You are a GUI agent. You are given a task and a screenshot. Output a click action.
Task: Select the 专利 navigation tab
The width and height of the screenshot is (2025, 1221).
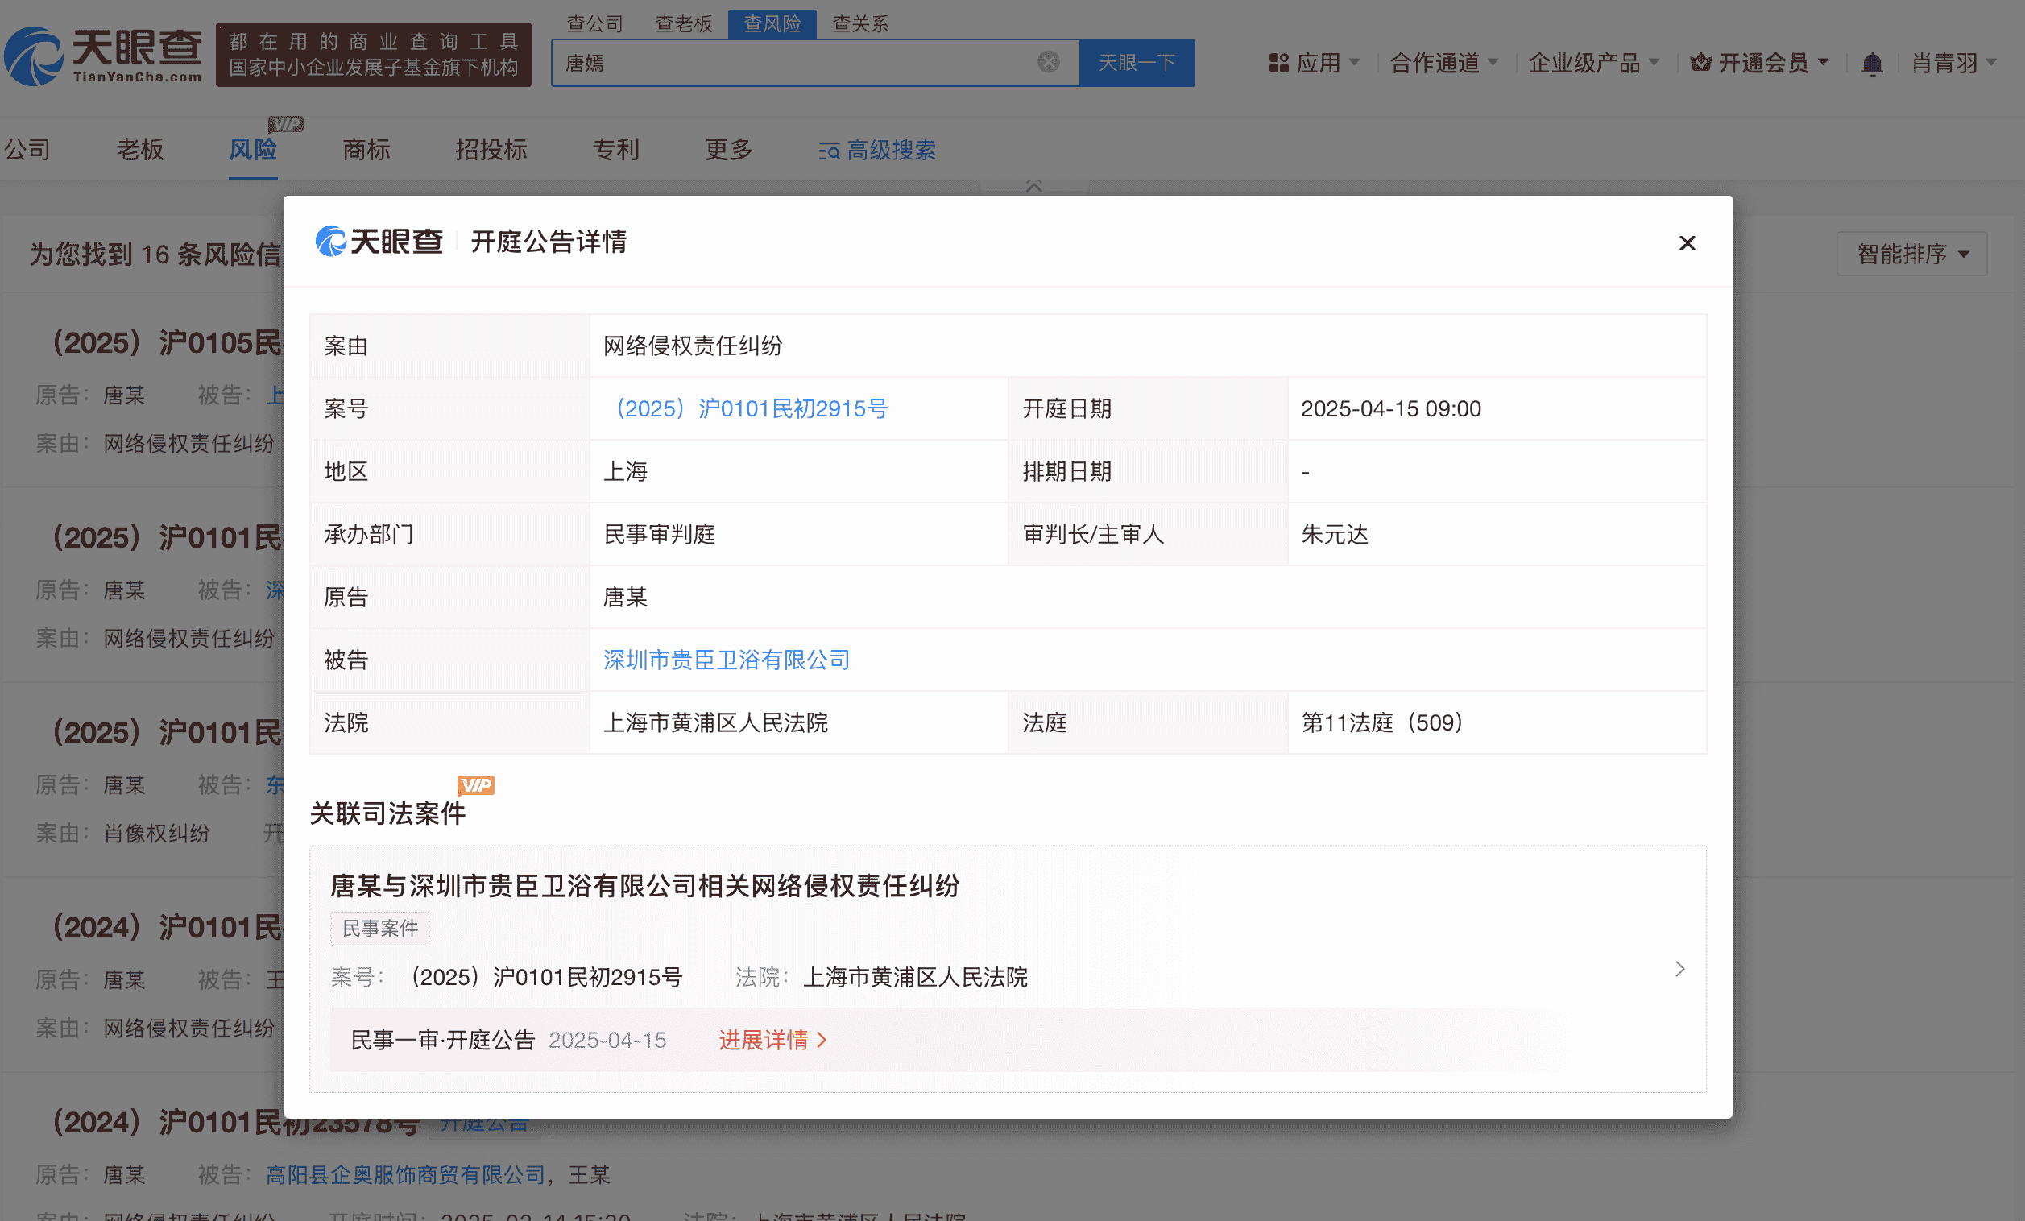tap(615, 151)
